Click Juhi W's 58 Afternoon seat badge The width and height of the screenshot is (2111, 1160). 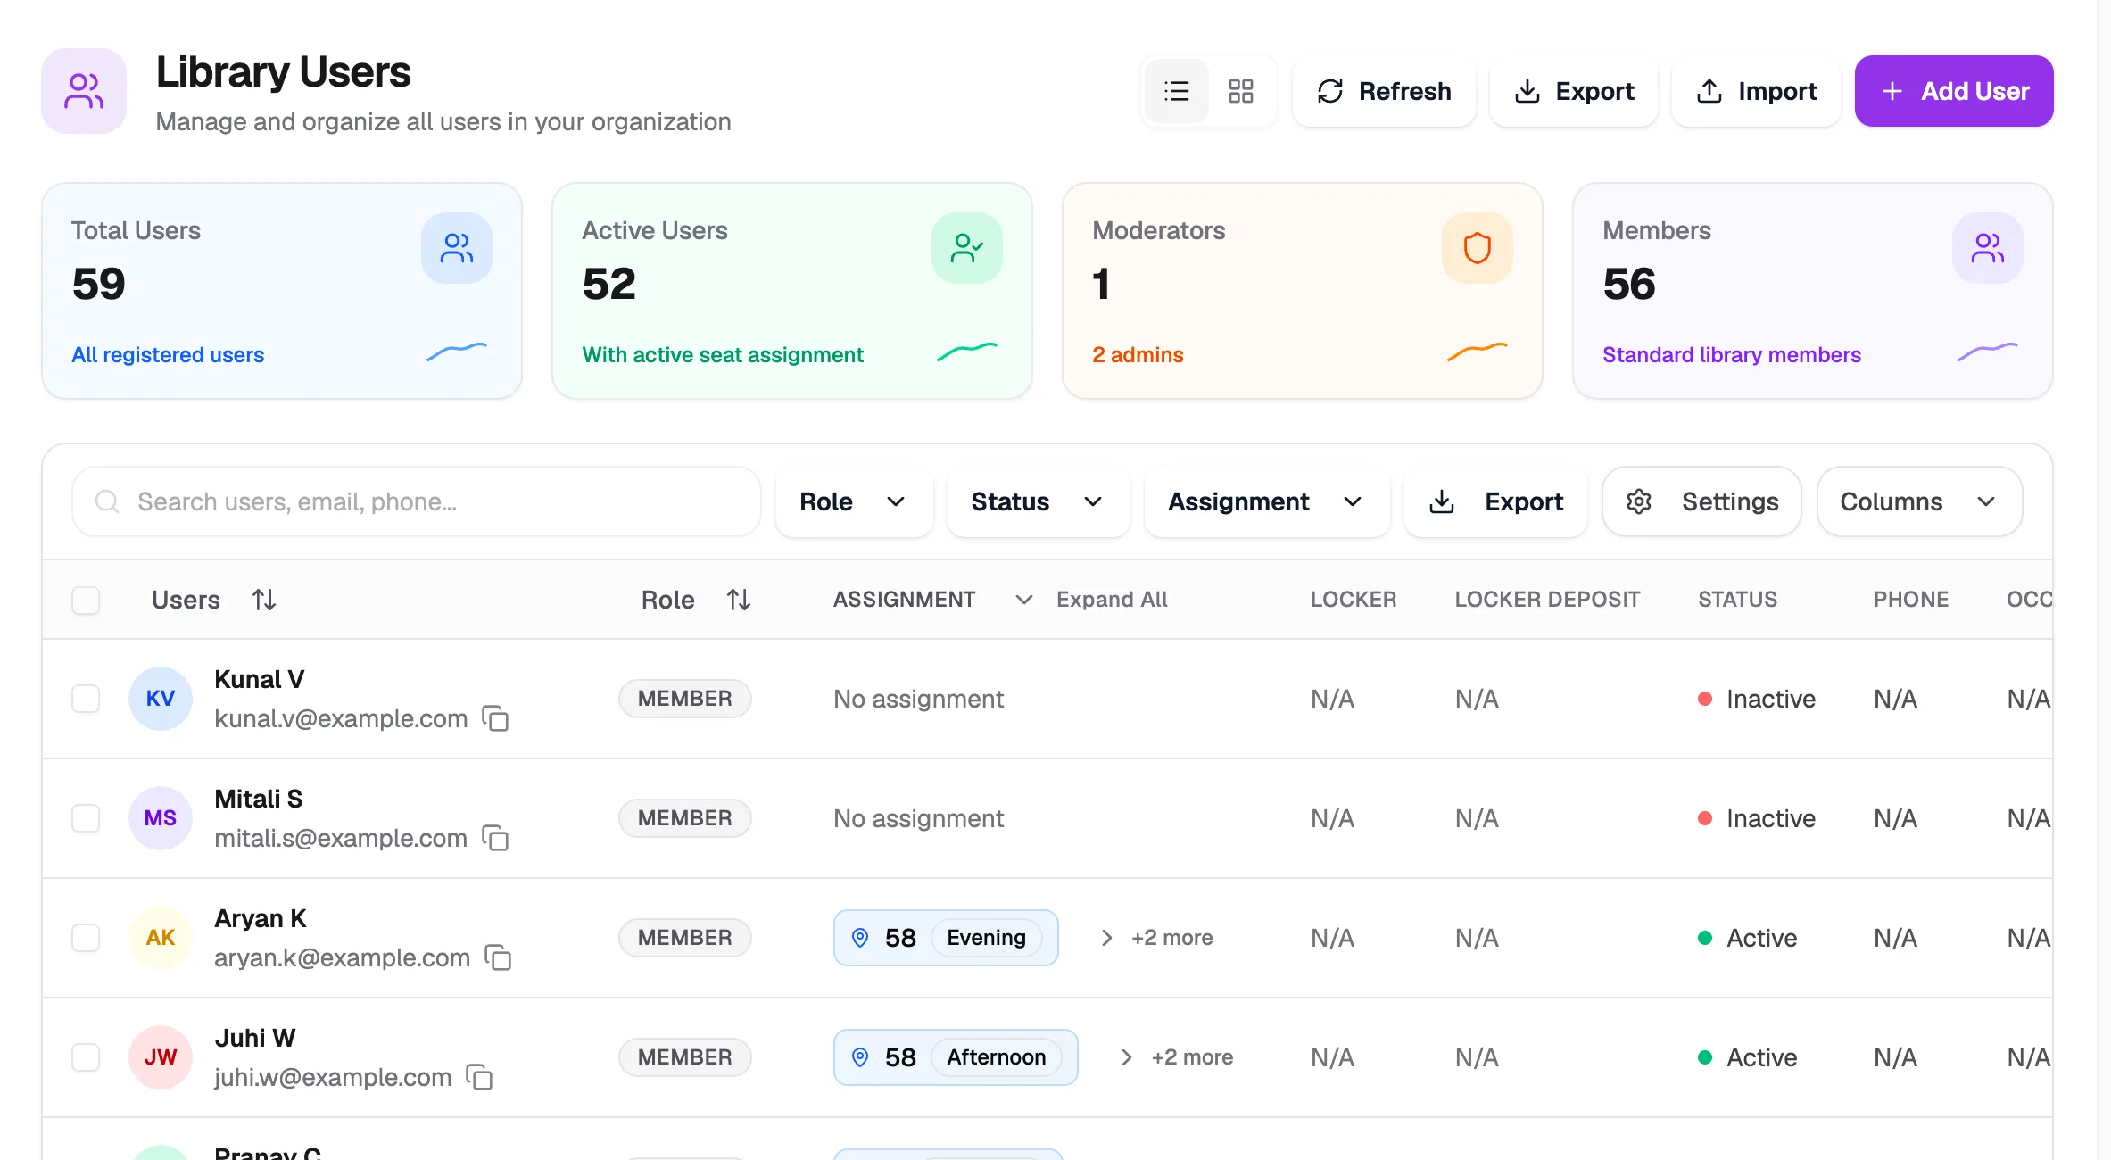pyautogui.click(x=956, y=1057)
